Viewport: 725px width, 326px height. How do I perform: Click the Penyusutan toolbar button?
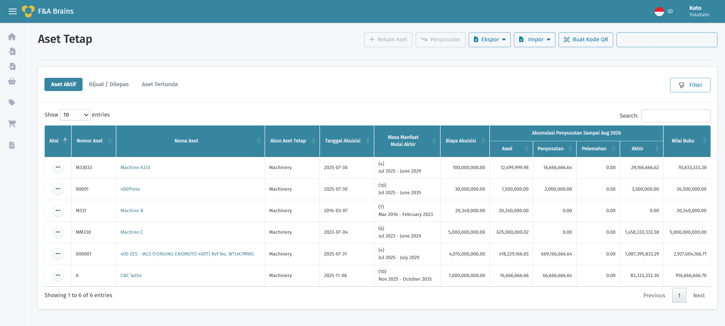tap(441, 40)
